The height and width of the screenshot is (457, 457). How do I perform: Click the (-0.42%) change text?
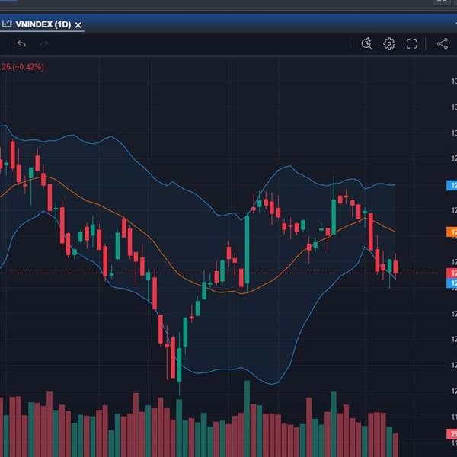point(28,67)
